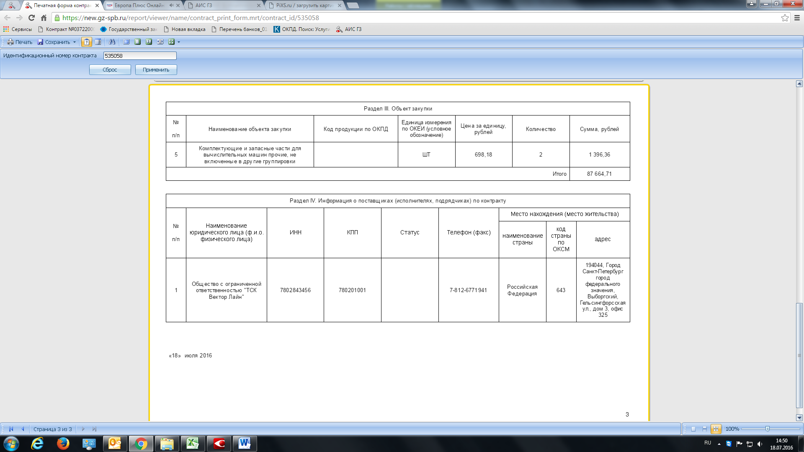The width and height of the screenshot is (804, 452).
Task: Bookmark this page with star icon
Action: point(785,18)
